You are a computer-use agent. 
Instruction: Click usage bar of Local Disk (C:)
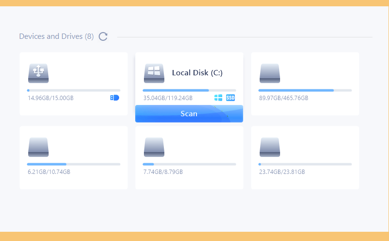(x=189, y=90)
